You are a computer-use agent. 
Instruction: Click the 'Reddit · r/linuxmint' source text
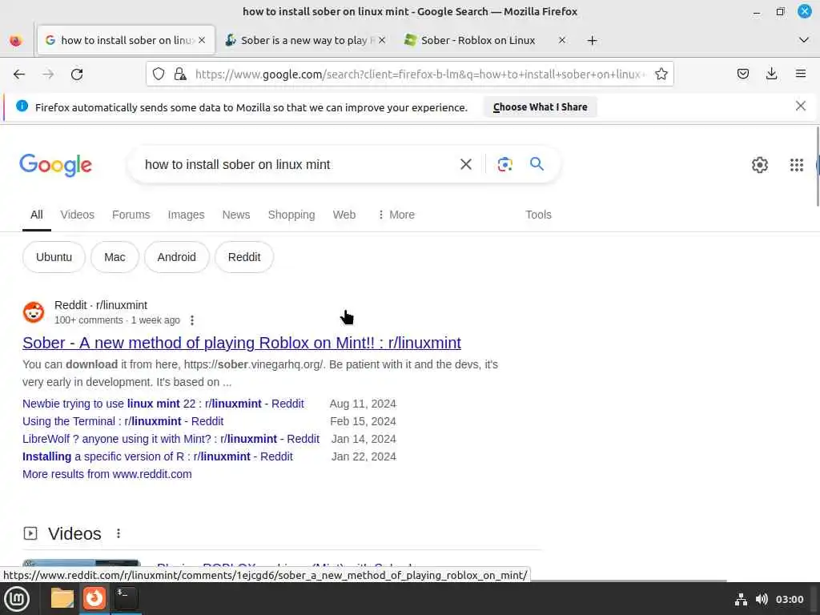pos(100,305)
